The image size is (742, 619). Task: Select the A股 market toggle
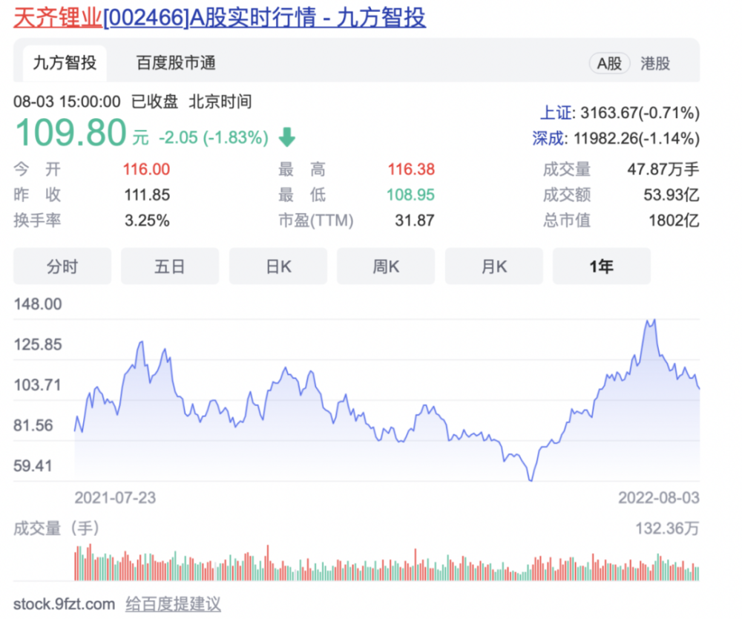[x=609, y=63]
